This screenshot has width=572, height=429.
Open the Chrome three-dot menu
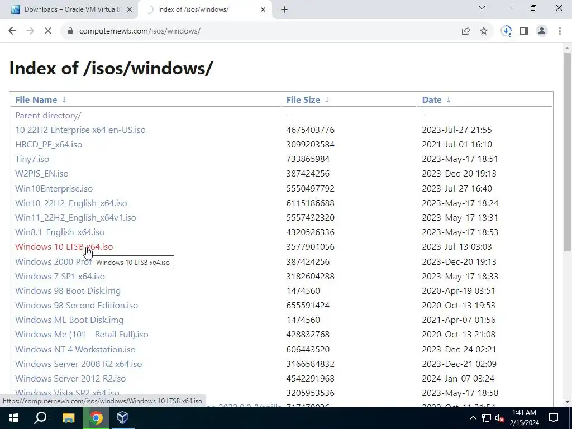560,31
